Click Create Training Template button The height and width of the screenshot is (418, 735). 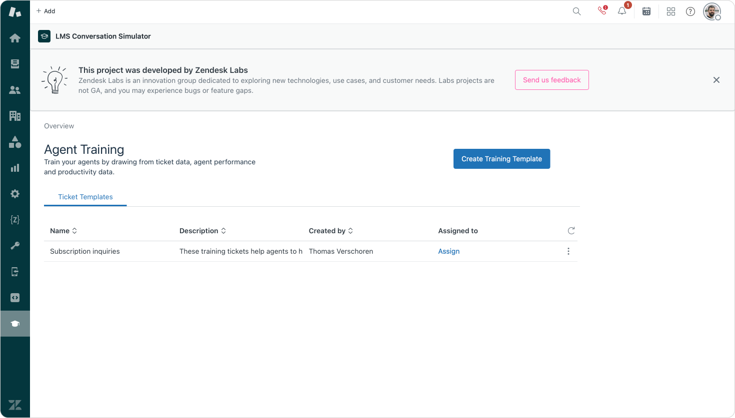(x=501, y=159)
